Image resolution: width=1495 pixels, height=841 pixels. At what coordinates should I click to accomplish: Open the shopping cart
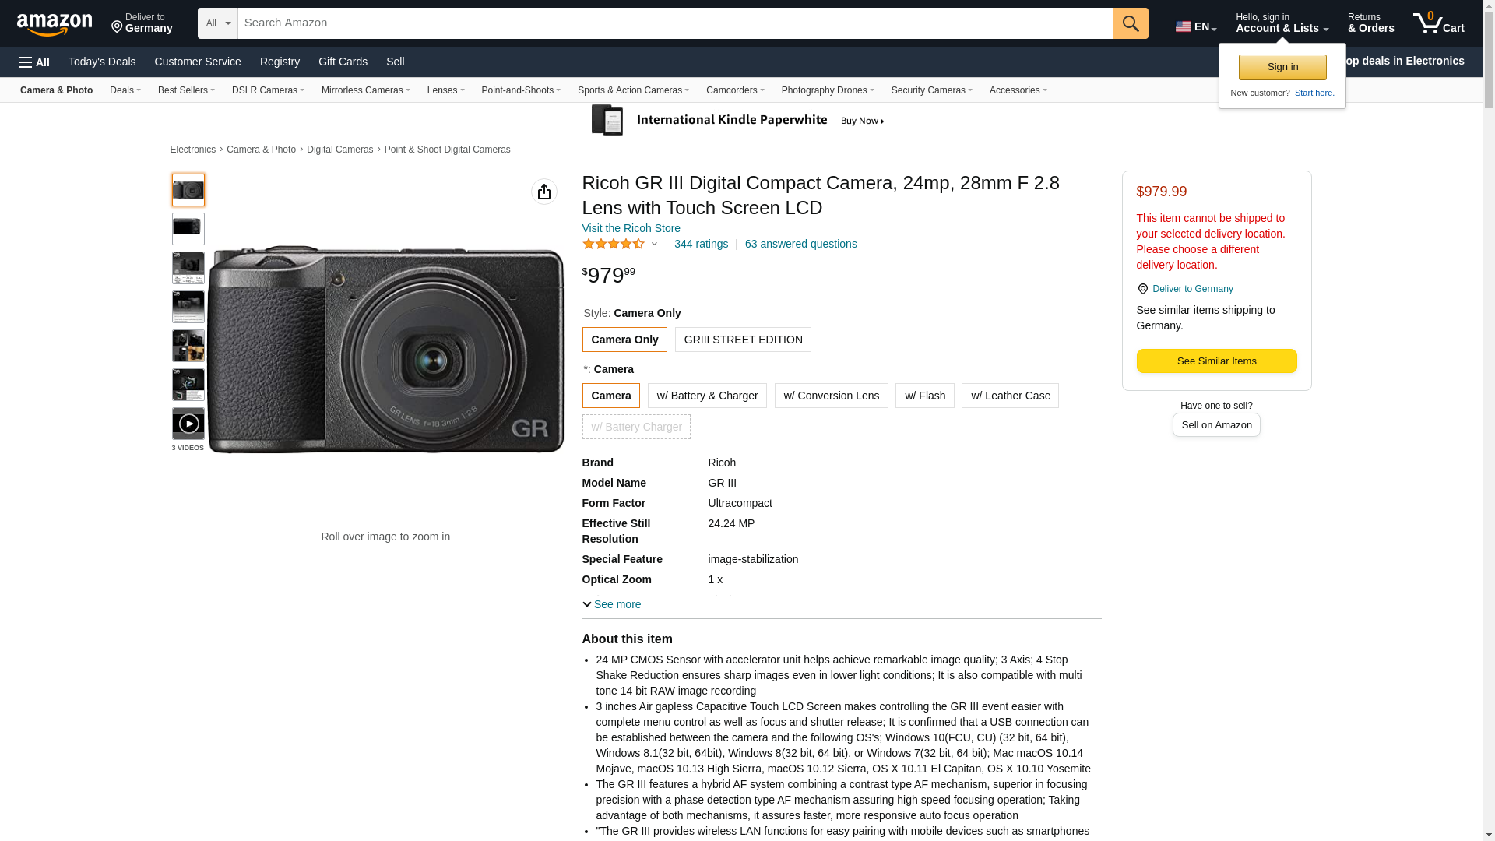pos(1439,23)
